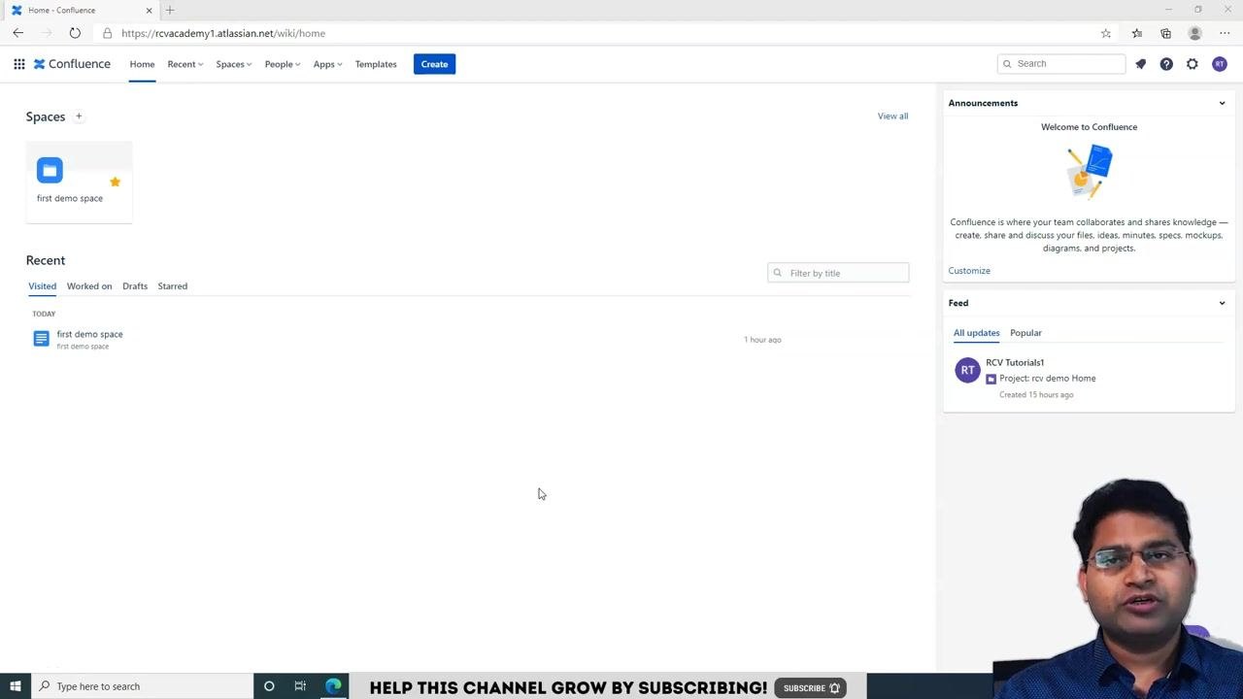Viewport: 1243px width, 699px height.
Task: Open a new browser tab
Action: click(x=170, y=10)
